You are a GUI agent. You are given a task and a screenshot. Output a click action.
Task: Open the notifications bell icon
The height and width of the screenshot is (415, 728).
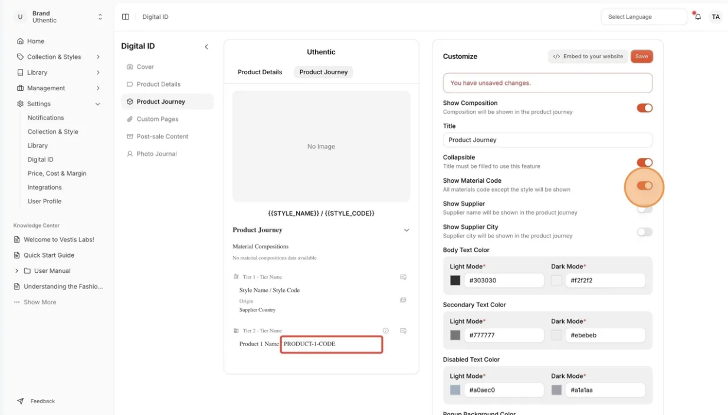pos(698,17)
